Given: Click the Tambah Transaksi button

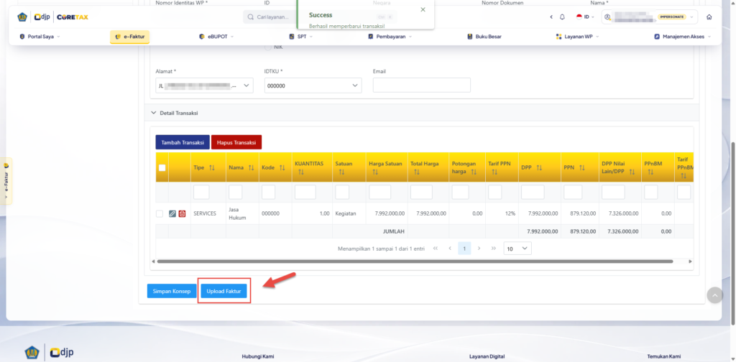Looking at the screenshot, I should coord(183,142).
